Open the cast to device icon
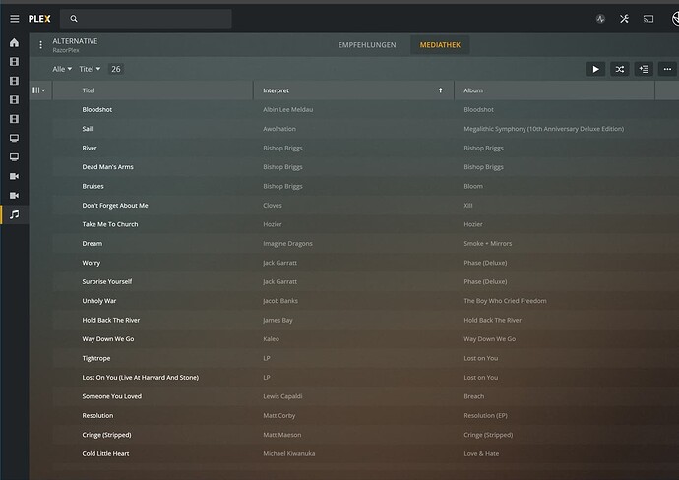This screenshot has width=679, height=480. click(648, 19)
